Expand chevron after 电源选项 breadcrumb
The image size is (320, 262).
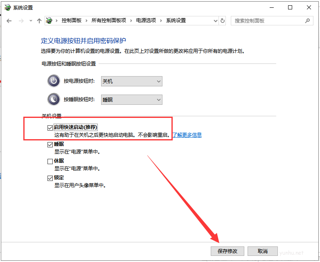coord(161,20)
